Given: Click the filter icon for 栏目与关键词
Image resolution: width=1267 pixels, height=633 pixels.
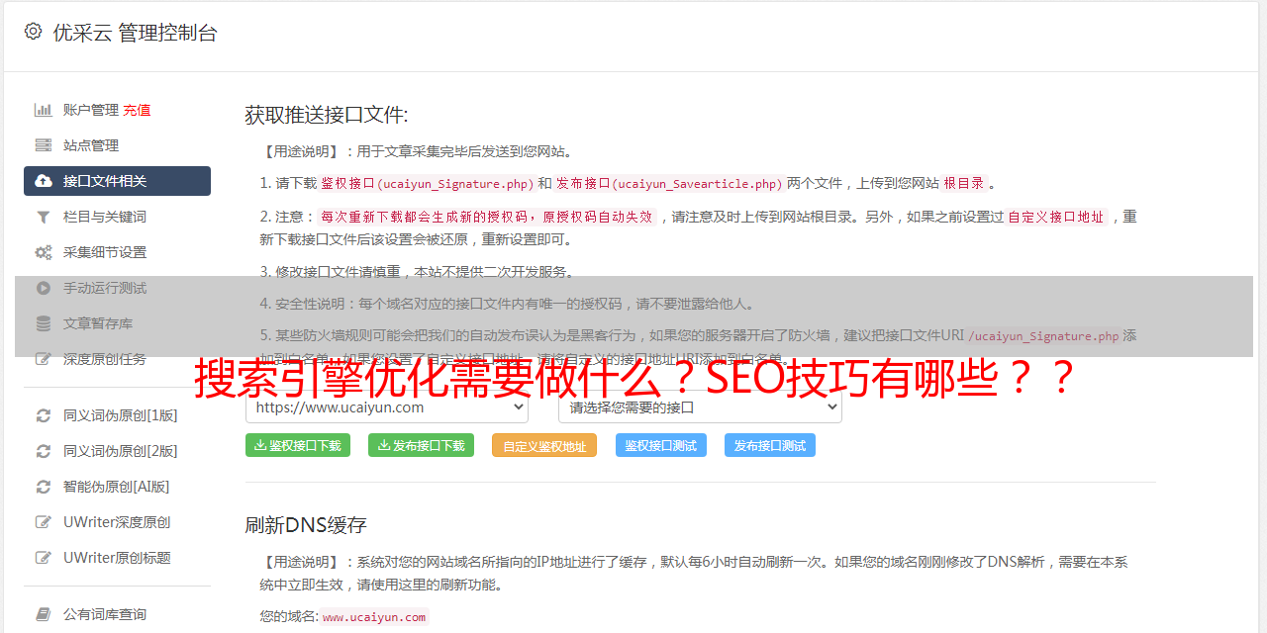Looking at the screenshot, I should 44,217.
